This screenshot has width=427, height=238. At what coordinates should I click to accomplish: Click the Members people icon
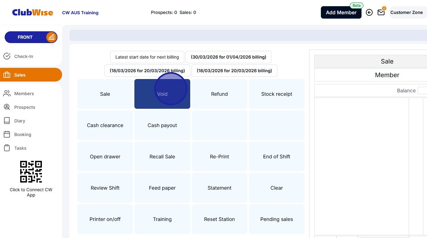[x=7, y=93]
